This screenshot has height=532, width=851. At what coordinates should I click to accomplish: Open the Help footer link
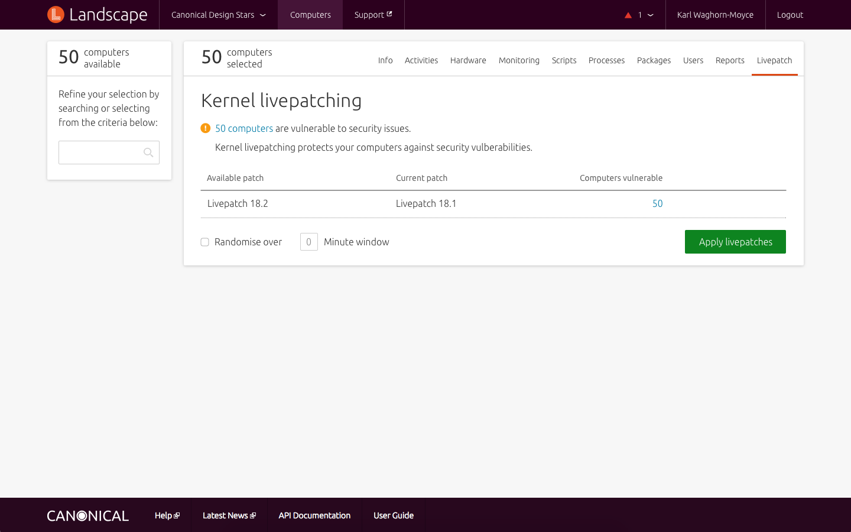167,515
